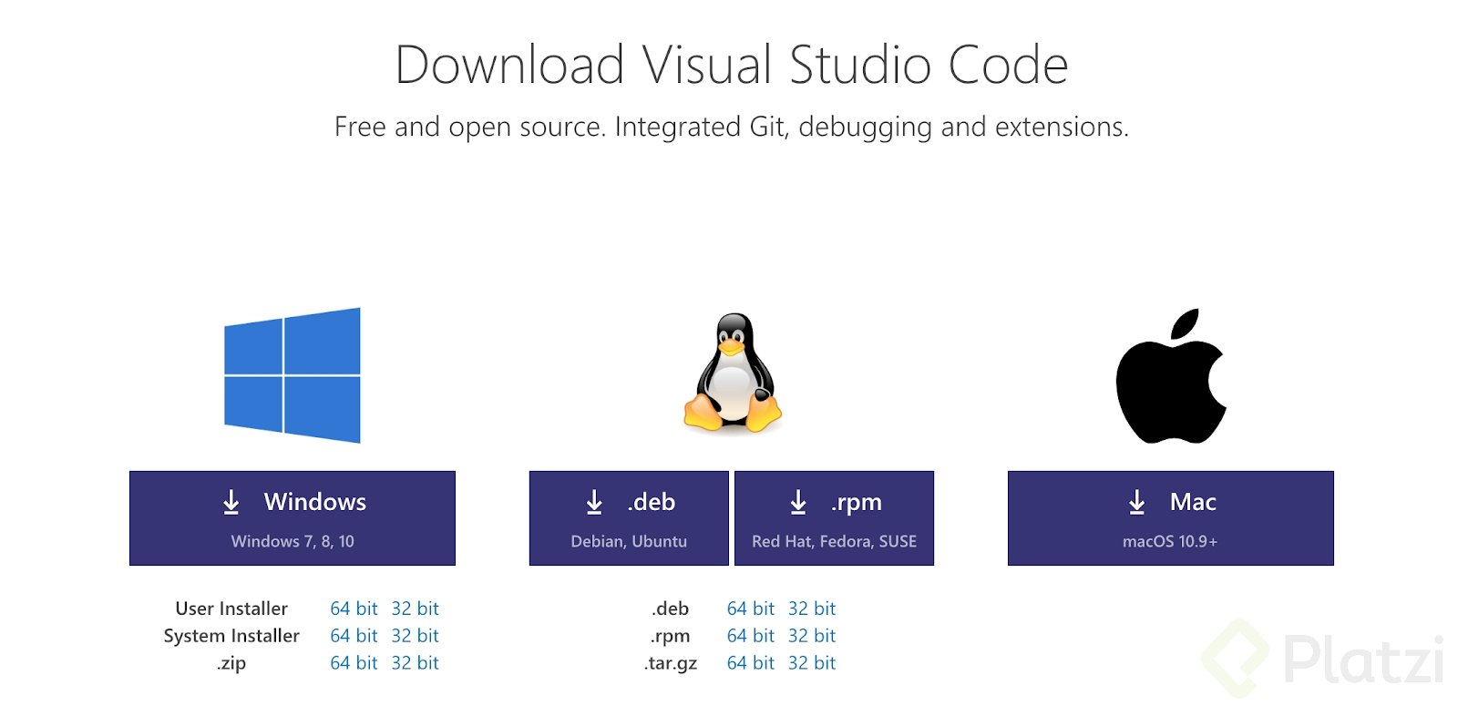Pick the .tar.gz 32 bit download

(x=812, y=663)
